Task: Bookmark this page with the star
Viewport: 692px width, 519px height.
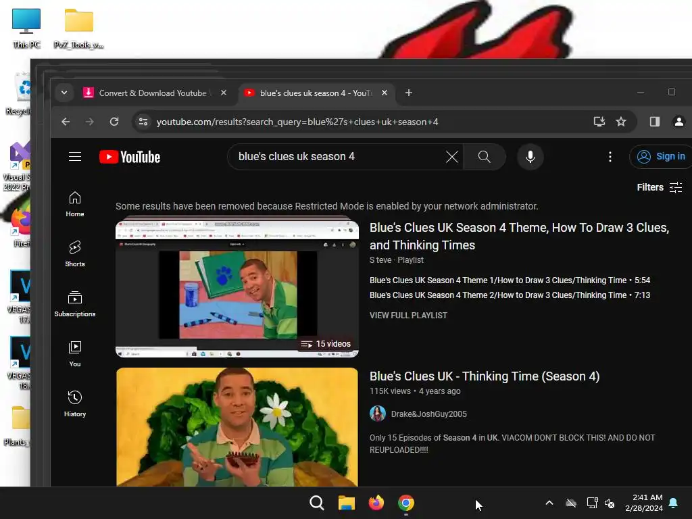Action: [x=621, y=122]
